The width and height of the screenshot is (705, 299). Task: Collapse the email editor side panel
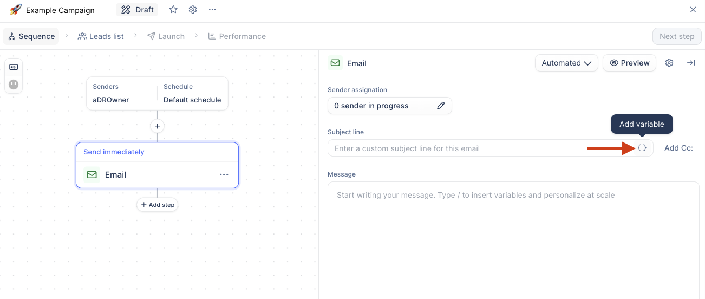pos(691,63)
